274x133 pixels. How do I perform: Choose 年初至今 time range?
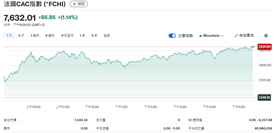point(67,36)
